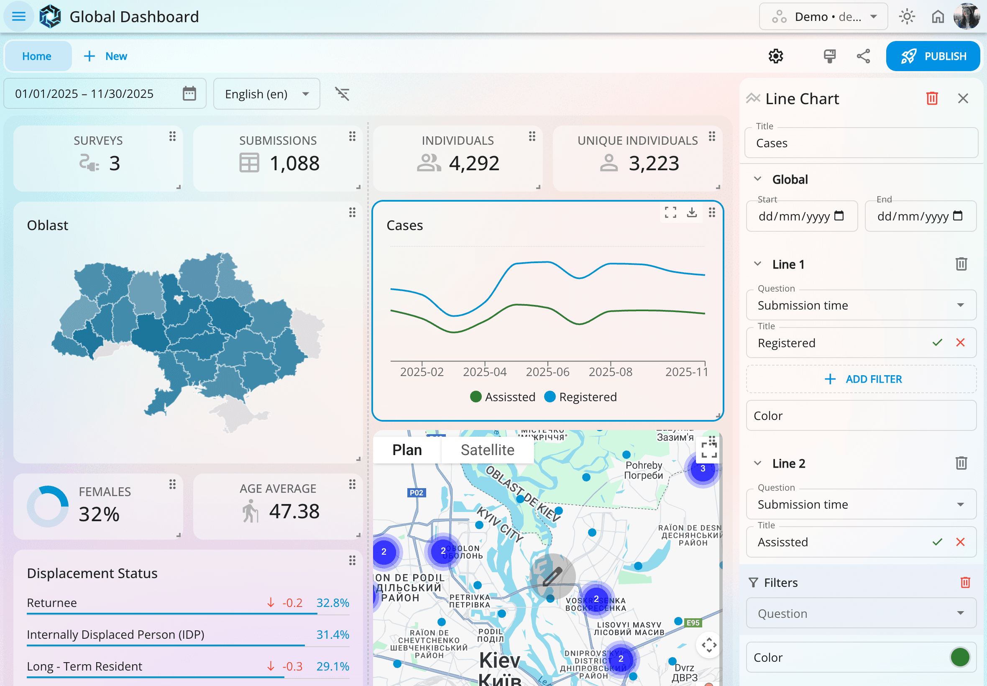Image resolution: width=987 pixels, height=686 pixels.
Task: Open presentation display mode
Action: pyautogui.click(x=829, y=56)
